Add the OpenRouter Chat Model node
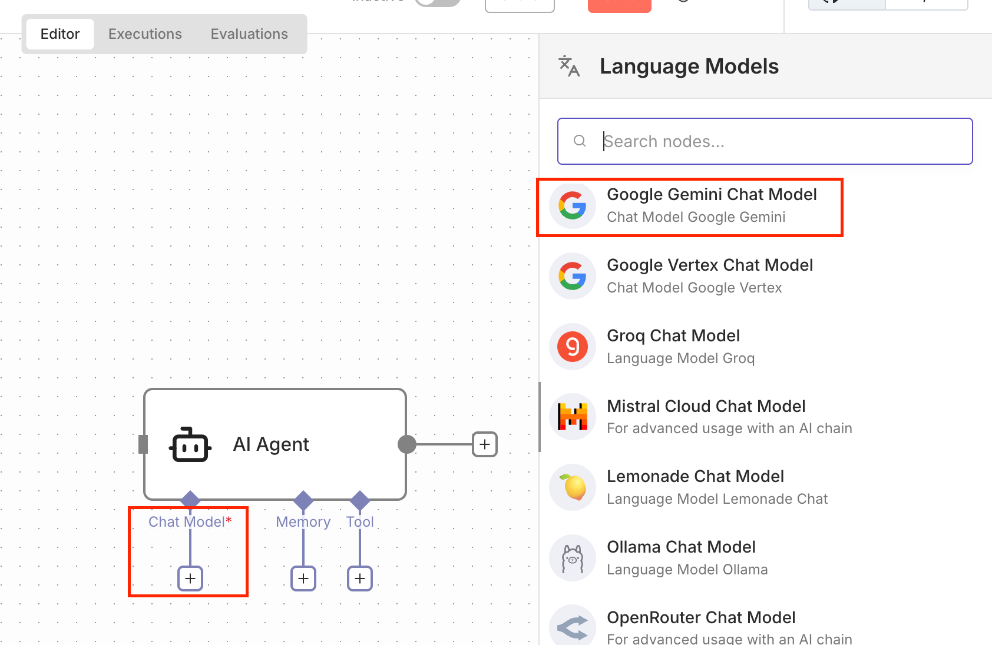Viewport: 992px width, 645px height. [701, 624]
